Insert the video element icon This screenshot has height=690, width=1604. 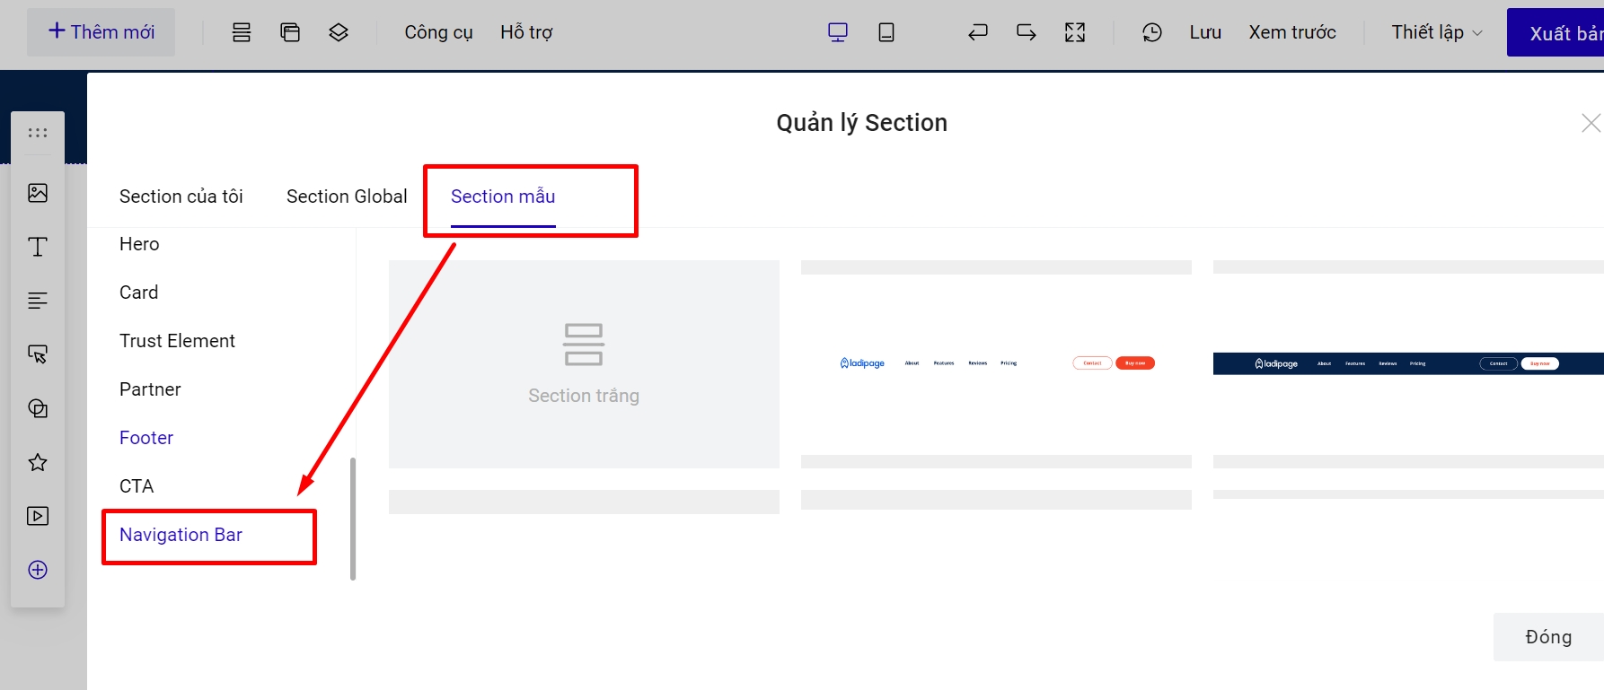pos(38,516)
